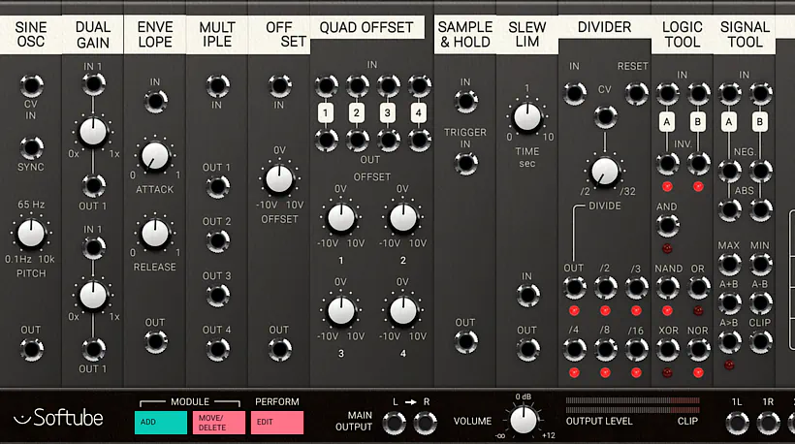Click the Multiple OUT 4 jack
The image size is (795, 444).
click(217, 349)
